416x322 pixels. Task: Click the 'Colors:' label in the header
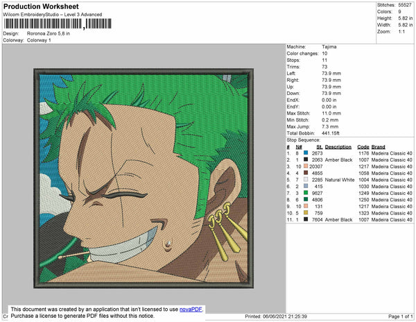(385, 12)
